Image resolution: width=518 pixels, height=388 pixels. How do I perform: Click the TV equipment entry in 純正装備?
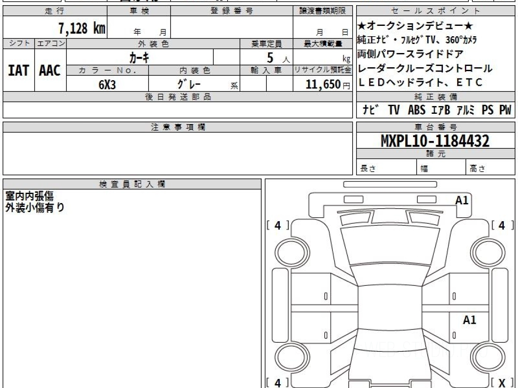pos(394,110)
